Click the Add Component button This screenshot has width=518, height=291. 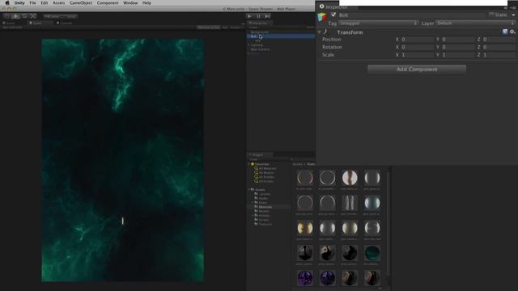417,70
